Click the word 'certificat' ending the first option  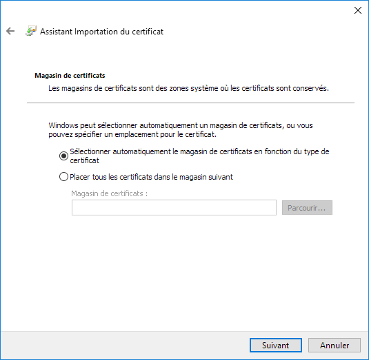(x=84, y=160)
